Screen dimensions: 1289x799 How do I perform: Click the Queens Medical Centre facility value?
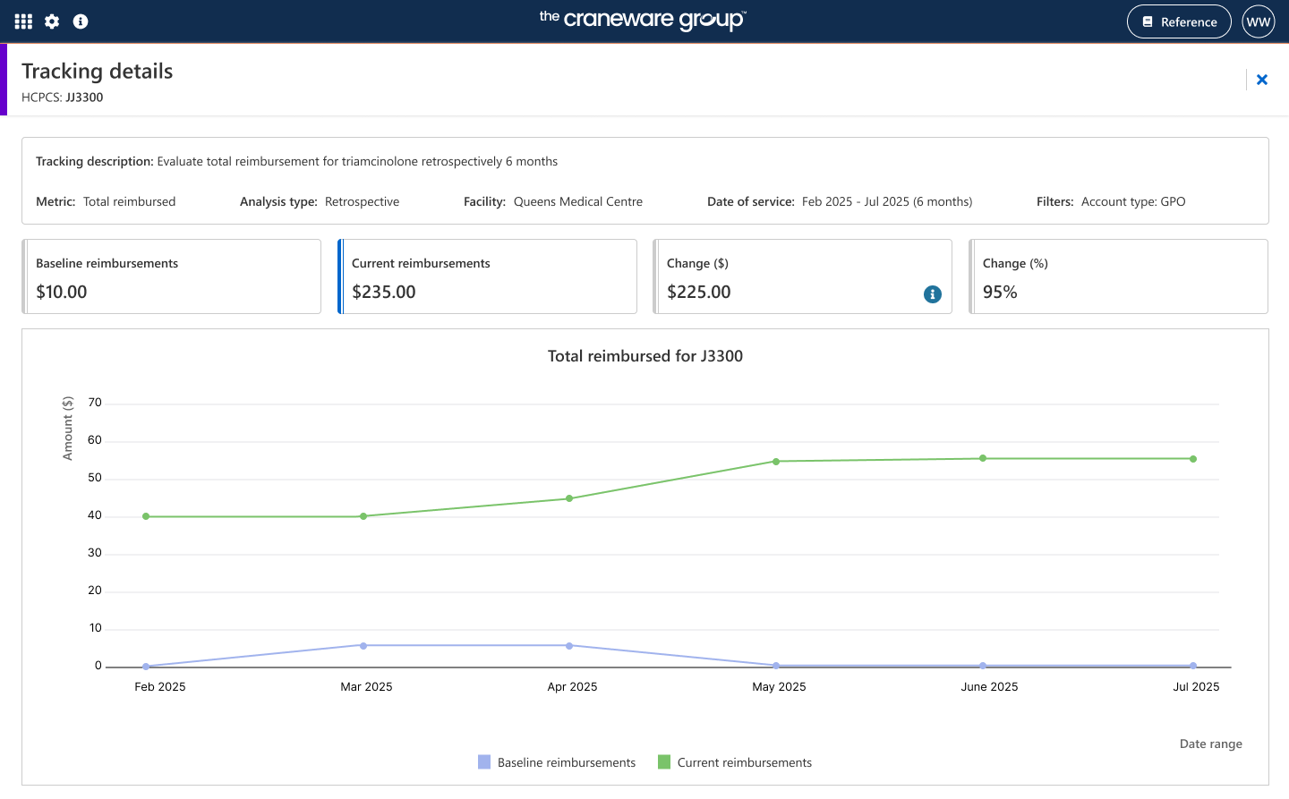click(x=578, y=201)
